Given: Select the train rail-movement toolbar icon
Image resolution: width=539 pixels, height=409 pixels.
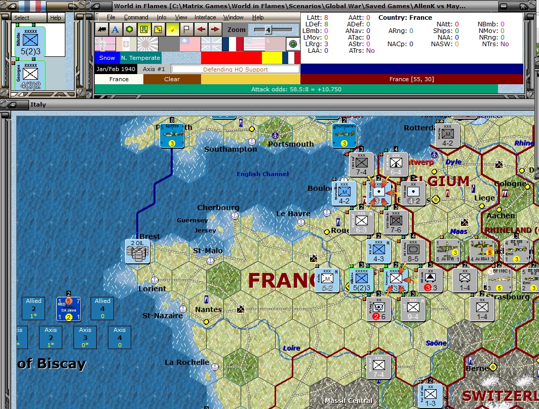Looking at the screenshot, I should click(101, 29).
